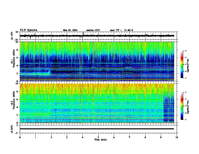Click the "start UT = 12:40:0" header text
Screen dimensions: 199x154
click(x=121, y=30)
